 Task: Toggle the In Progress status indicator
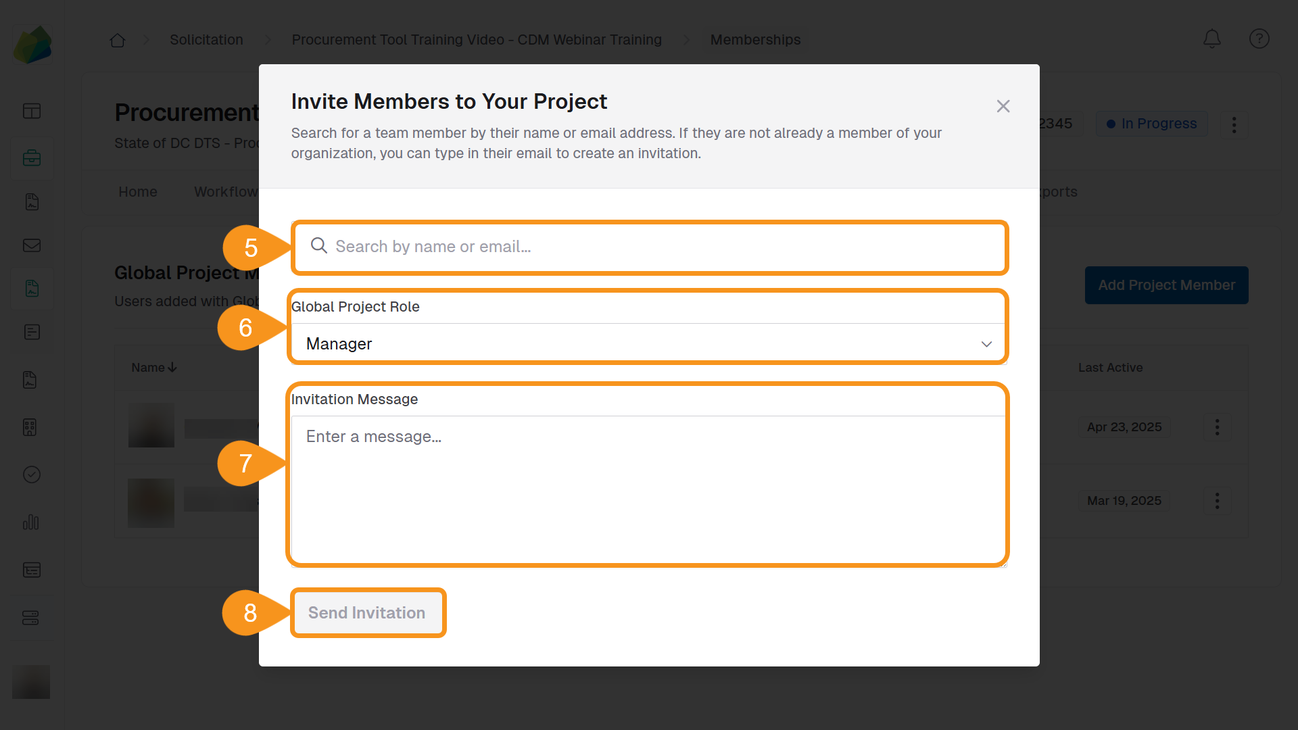click(x=1151, y=123)
